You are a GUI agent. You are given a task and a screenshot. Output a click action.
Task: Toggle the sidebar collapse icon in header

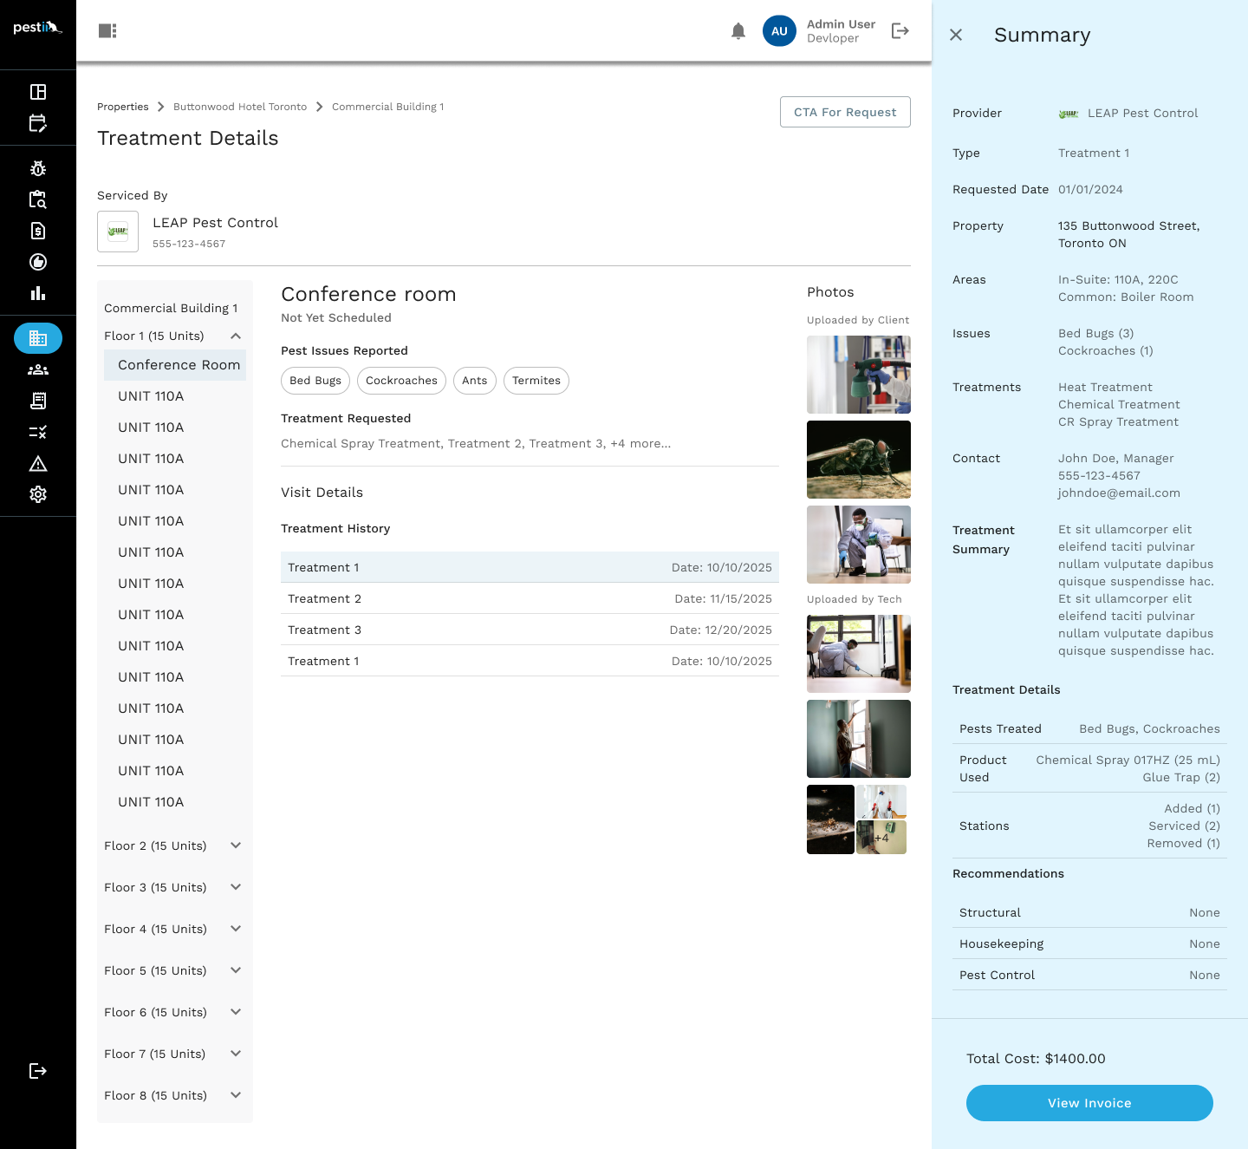tap(107, 31)
